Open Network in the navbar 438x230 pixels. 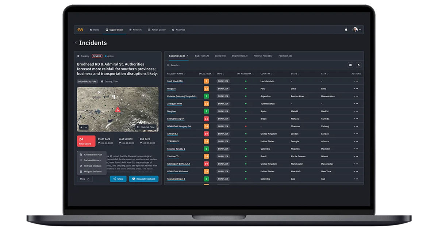pos(135,30)
